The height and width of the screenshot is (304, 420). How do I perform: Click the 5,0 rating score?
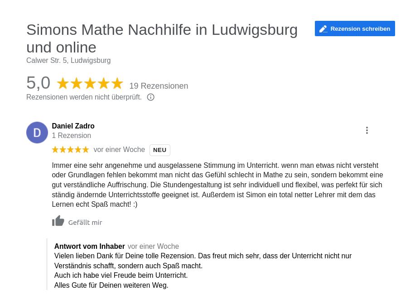(39, 83)
